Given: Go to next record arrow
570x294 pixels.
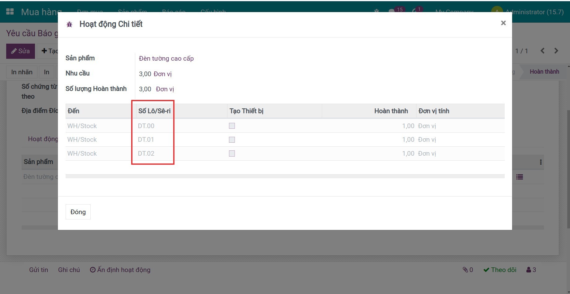Looking at the screenshot, I should [556, 51].
